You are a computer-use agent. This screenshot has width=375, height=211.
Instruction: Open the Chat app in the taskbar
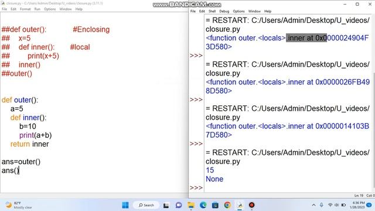(178, 205)
